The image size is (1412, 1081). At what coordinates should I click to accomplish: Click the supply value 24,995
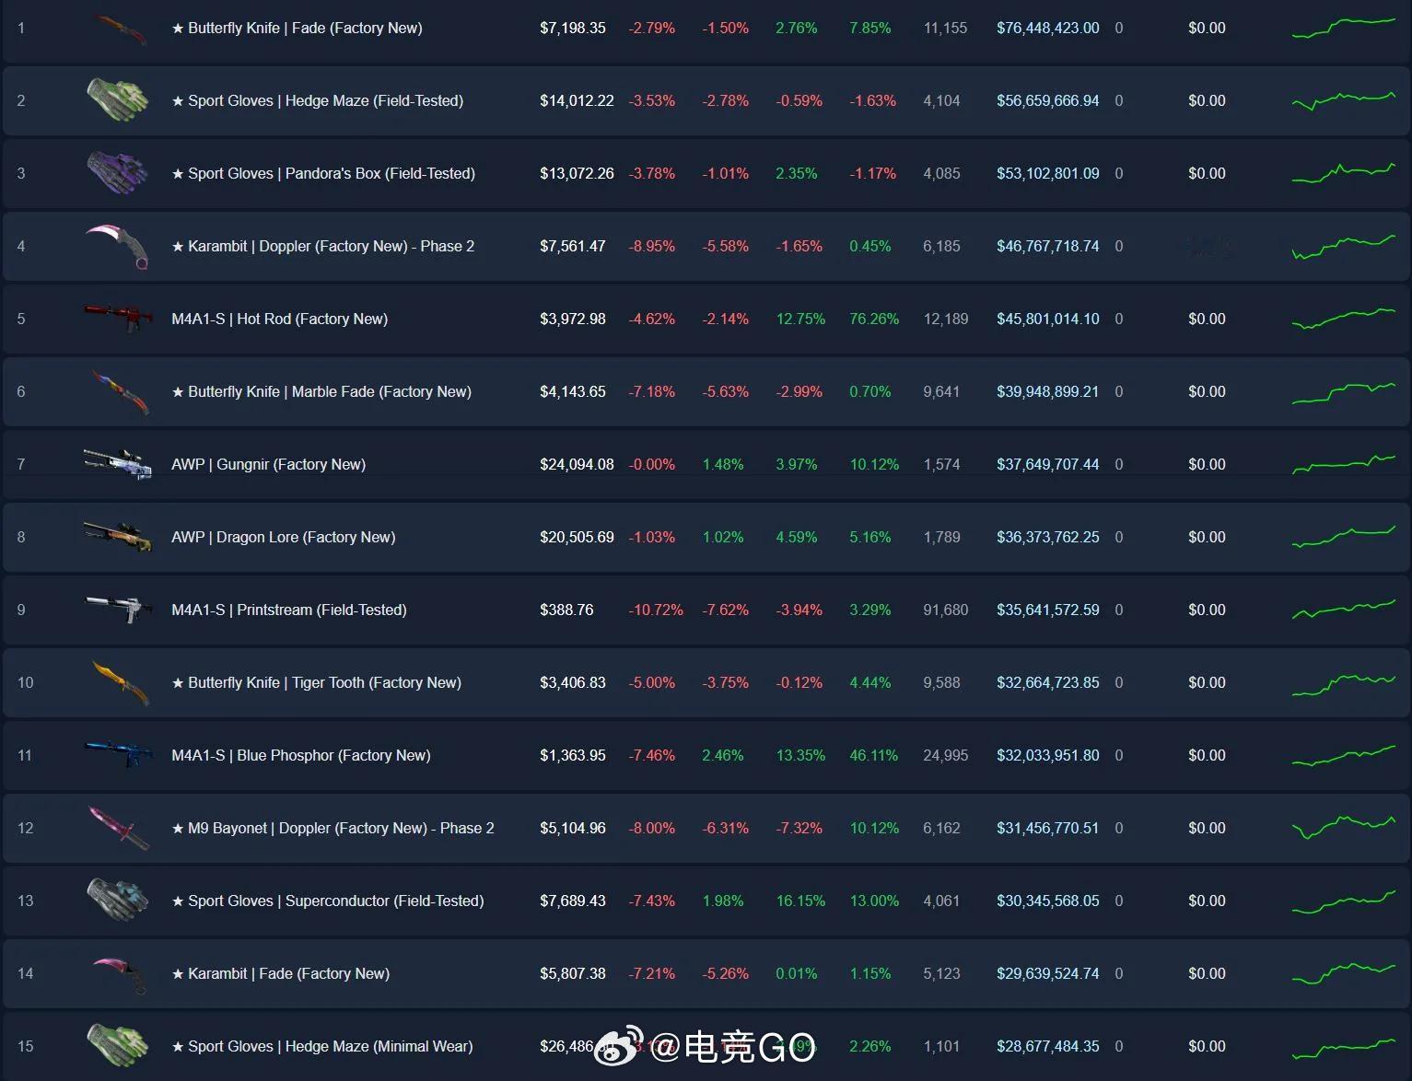pos(946,755)
